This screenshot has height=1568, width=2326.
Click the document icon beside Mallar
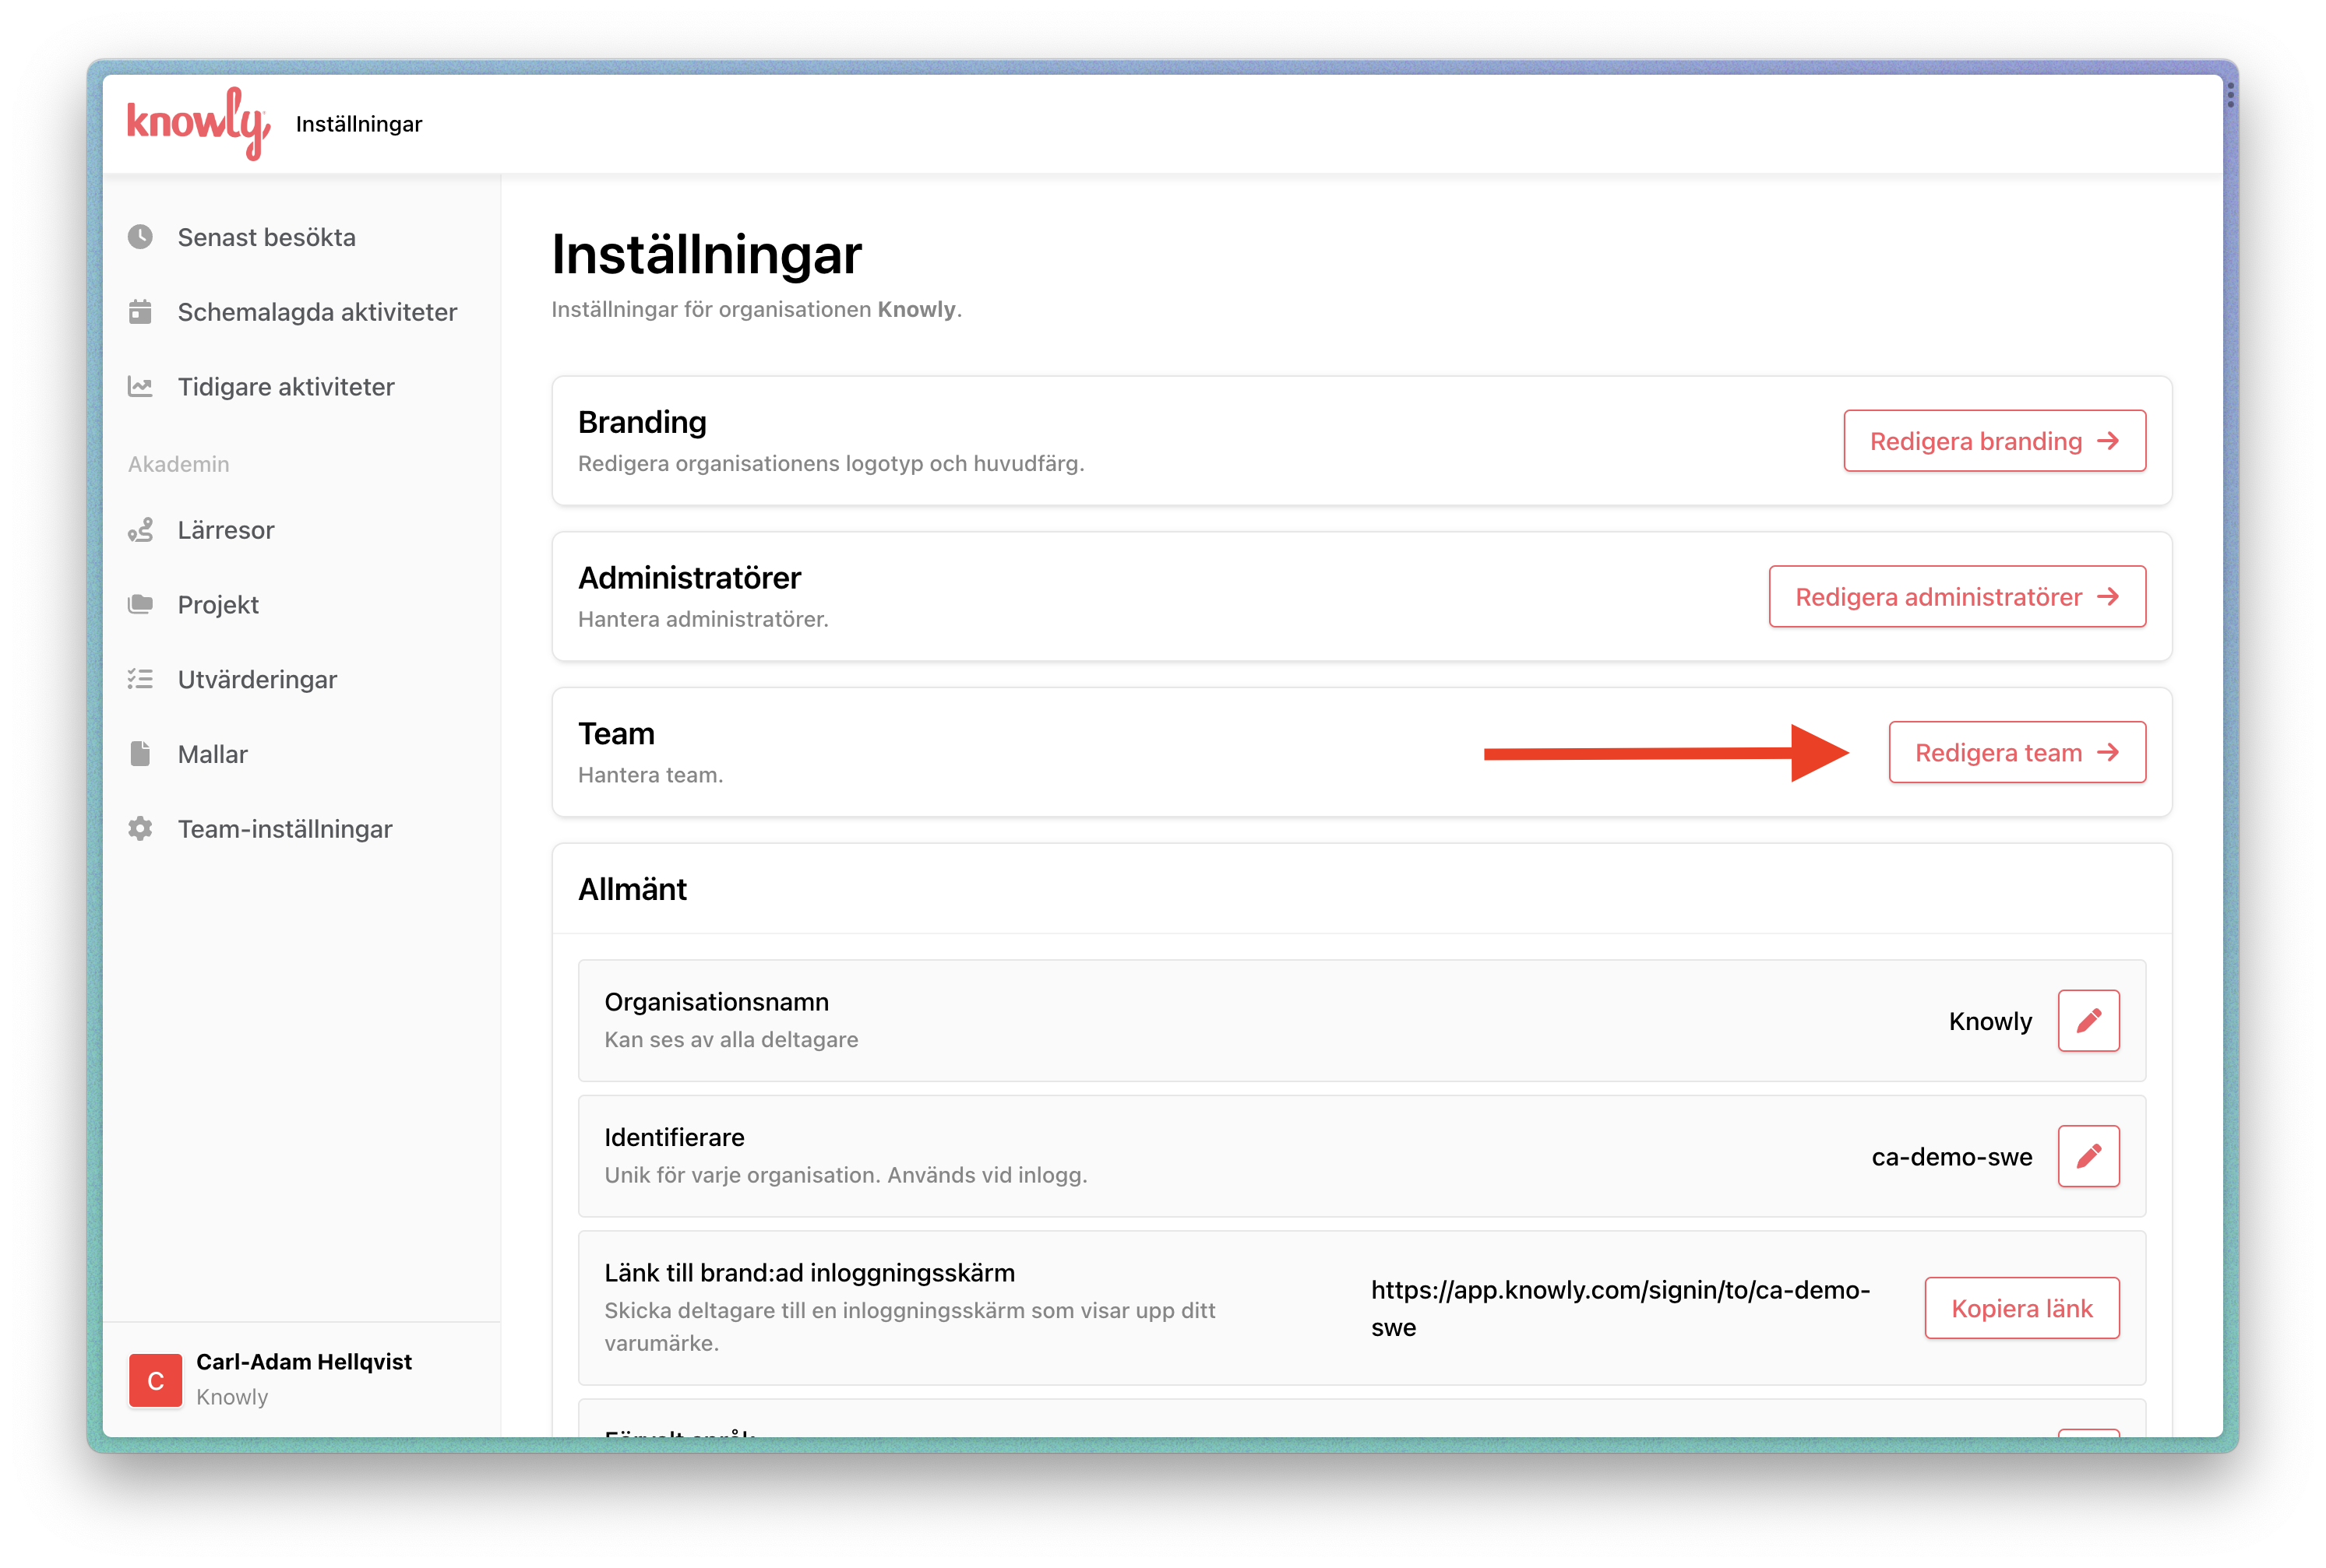tap(140, 754)
